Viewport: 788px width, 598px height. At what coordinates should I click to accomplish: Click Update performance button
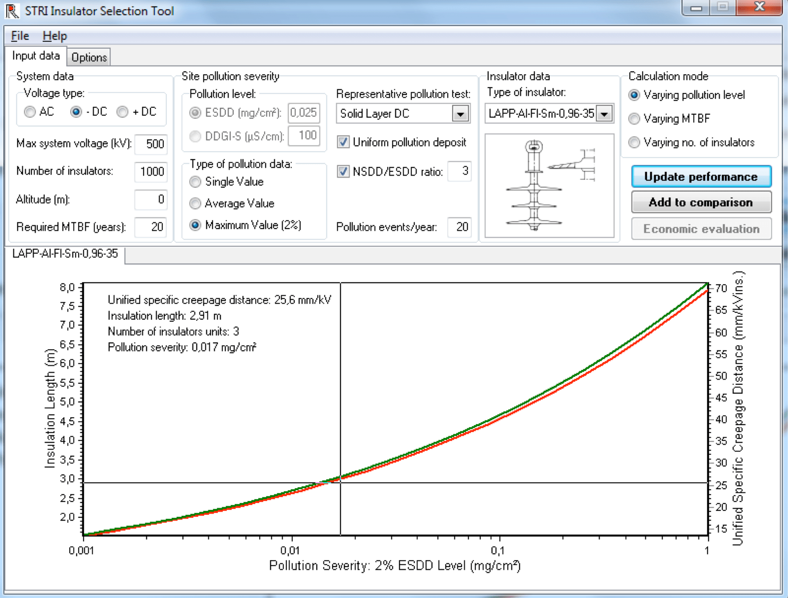click(701, 177)
